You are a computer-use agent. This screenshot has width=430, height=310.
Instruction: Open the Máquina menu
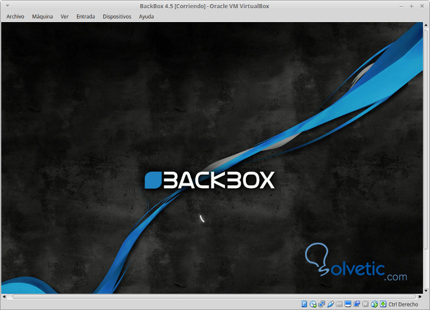point(42,16)
